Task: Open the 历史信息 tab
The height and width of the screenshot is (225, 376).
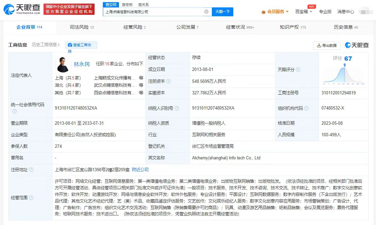Action: point(346,27)
